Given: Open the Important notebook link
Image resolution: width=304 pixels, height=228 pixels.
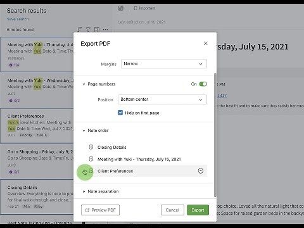Looking at the screenshot, I should click(x=145, y=8).
